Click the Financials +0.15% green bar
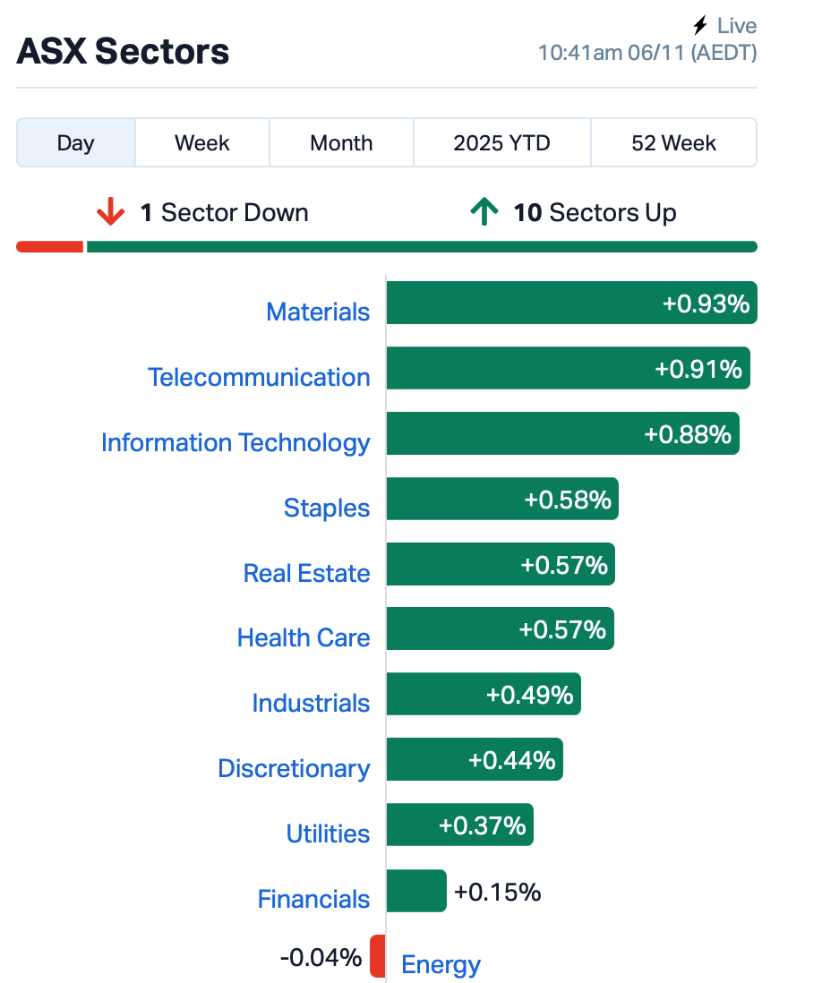Viewport: 822px width, 983px height. [x=416, y=891]
